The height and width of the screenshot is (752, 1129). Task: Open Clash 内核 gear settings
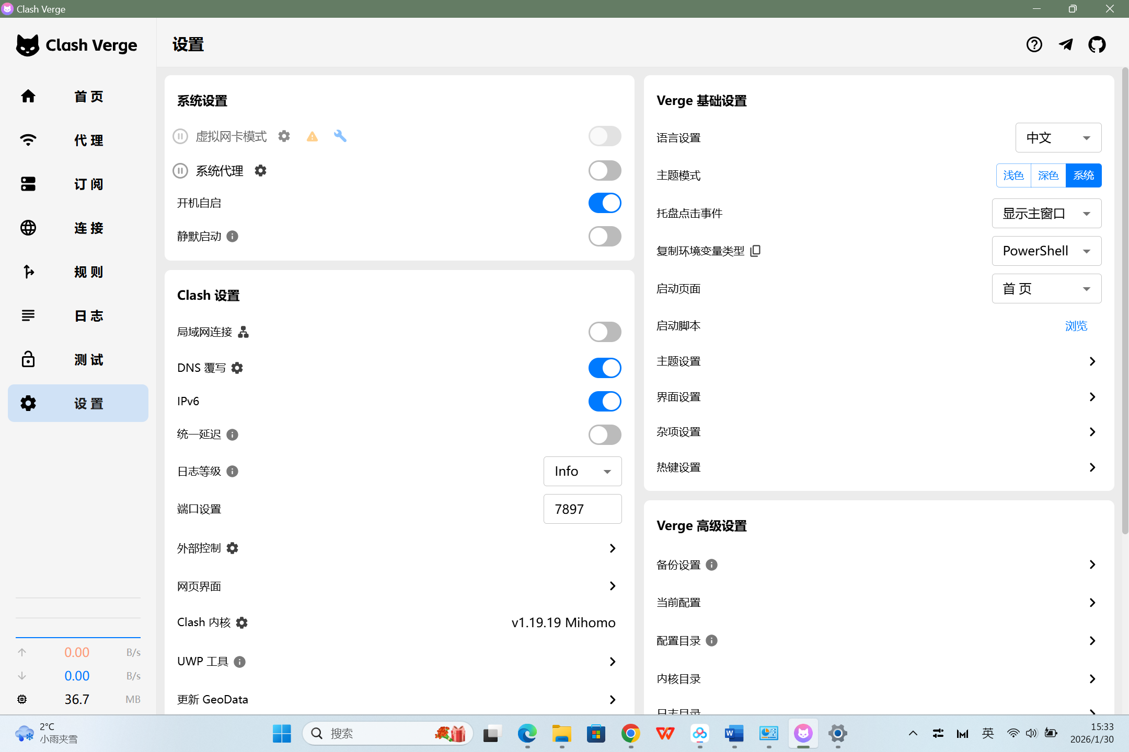click(x=241, y=623)
